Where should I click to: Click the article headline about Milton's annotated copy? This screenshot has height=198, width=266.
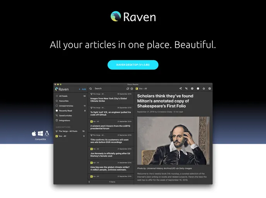click(x=165, y=101)
